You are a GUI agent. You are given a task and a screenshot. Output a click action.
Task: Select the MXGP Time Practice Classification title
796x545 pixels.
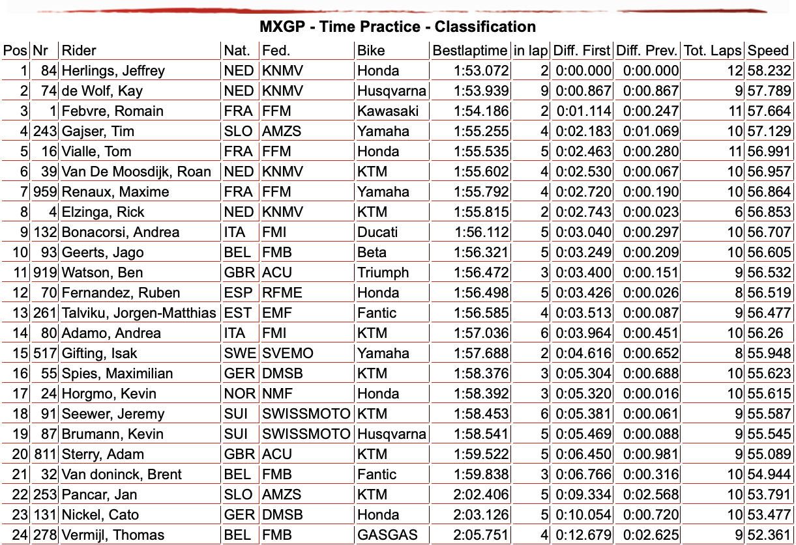click(x=398, y=27)
